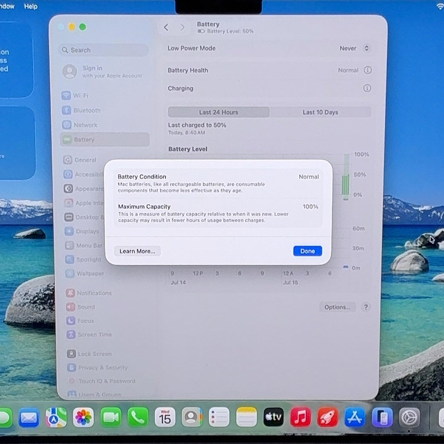
Task: Open the Learn More link button
Action: click(137, 251)
